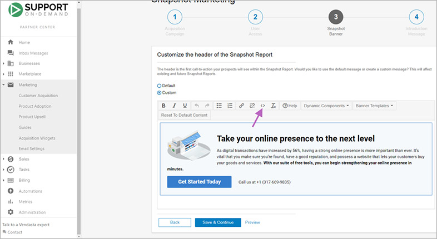The height and width of the screenshot is (239, 437).
Task: Click the Preview link
Action: click(x=252, y=222)
